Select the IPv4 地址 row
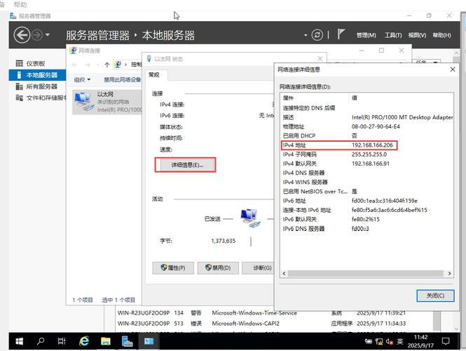This screenshot has height=351, width=466. [366, 145]
